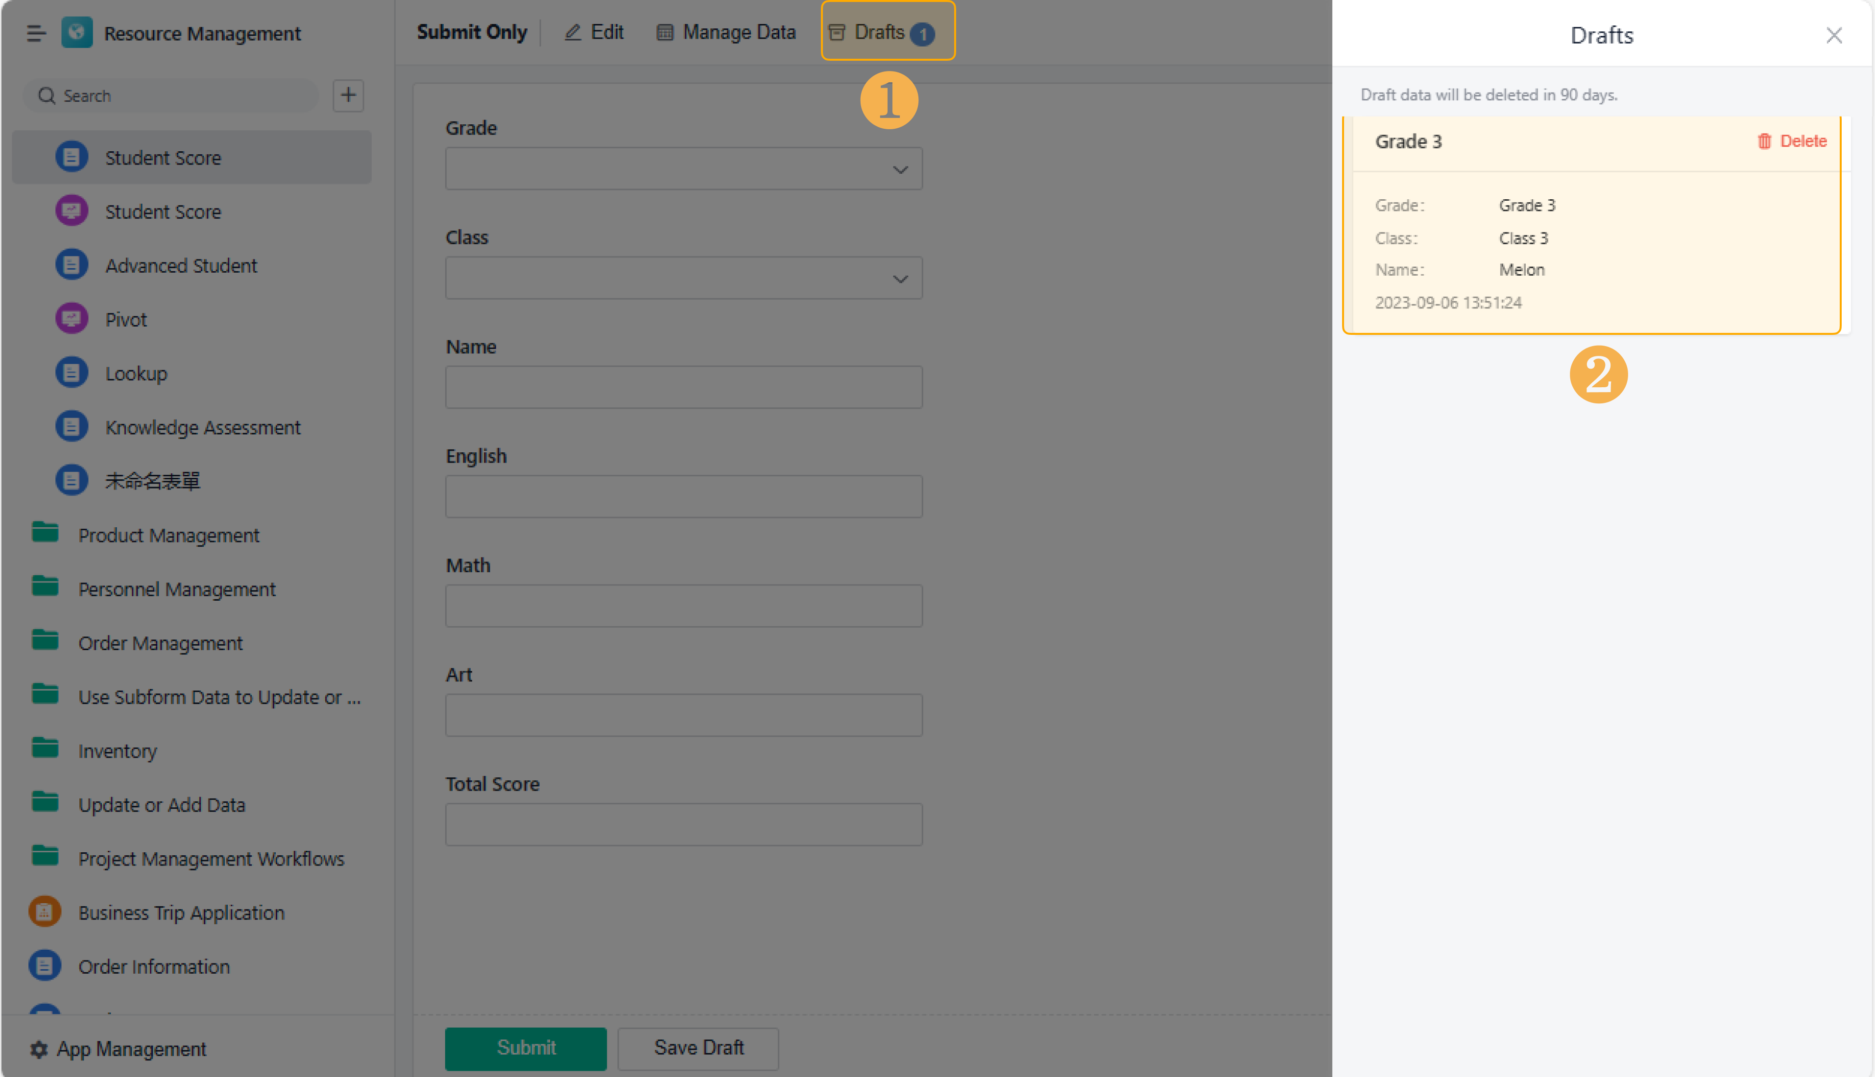Click the green Submit button
1875x1077 pixels.
tap(526, 1048)
